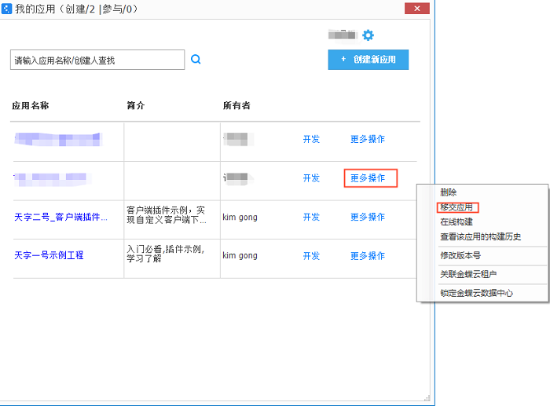The height and width of the screenshot is (406, 550).
Task: Open 查看该应用的构建历史 menu item
Action: [x=480, y=236]
